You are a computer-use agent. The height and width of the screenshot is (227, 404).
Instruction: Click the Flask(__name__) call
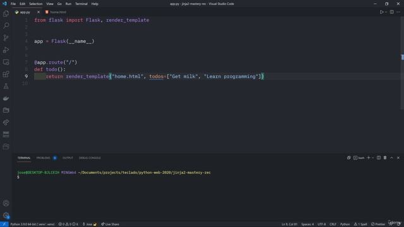(x=73, y=41)
